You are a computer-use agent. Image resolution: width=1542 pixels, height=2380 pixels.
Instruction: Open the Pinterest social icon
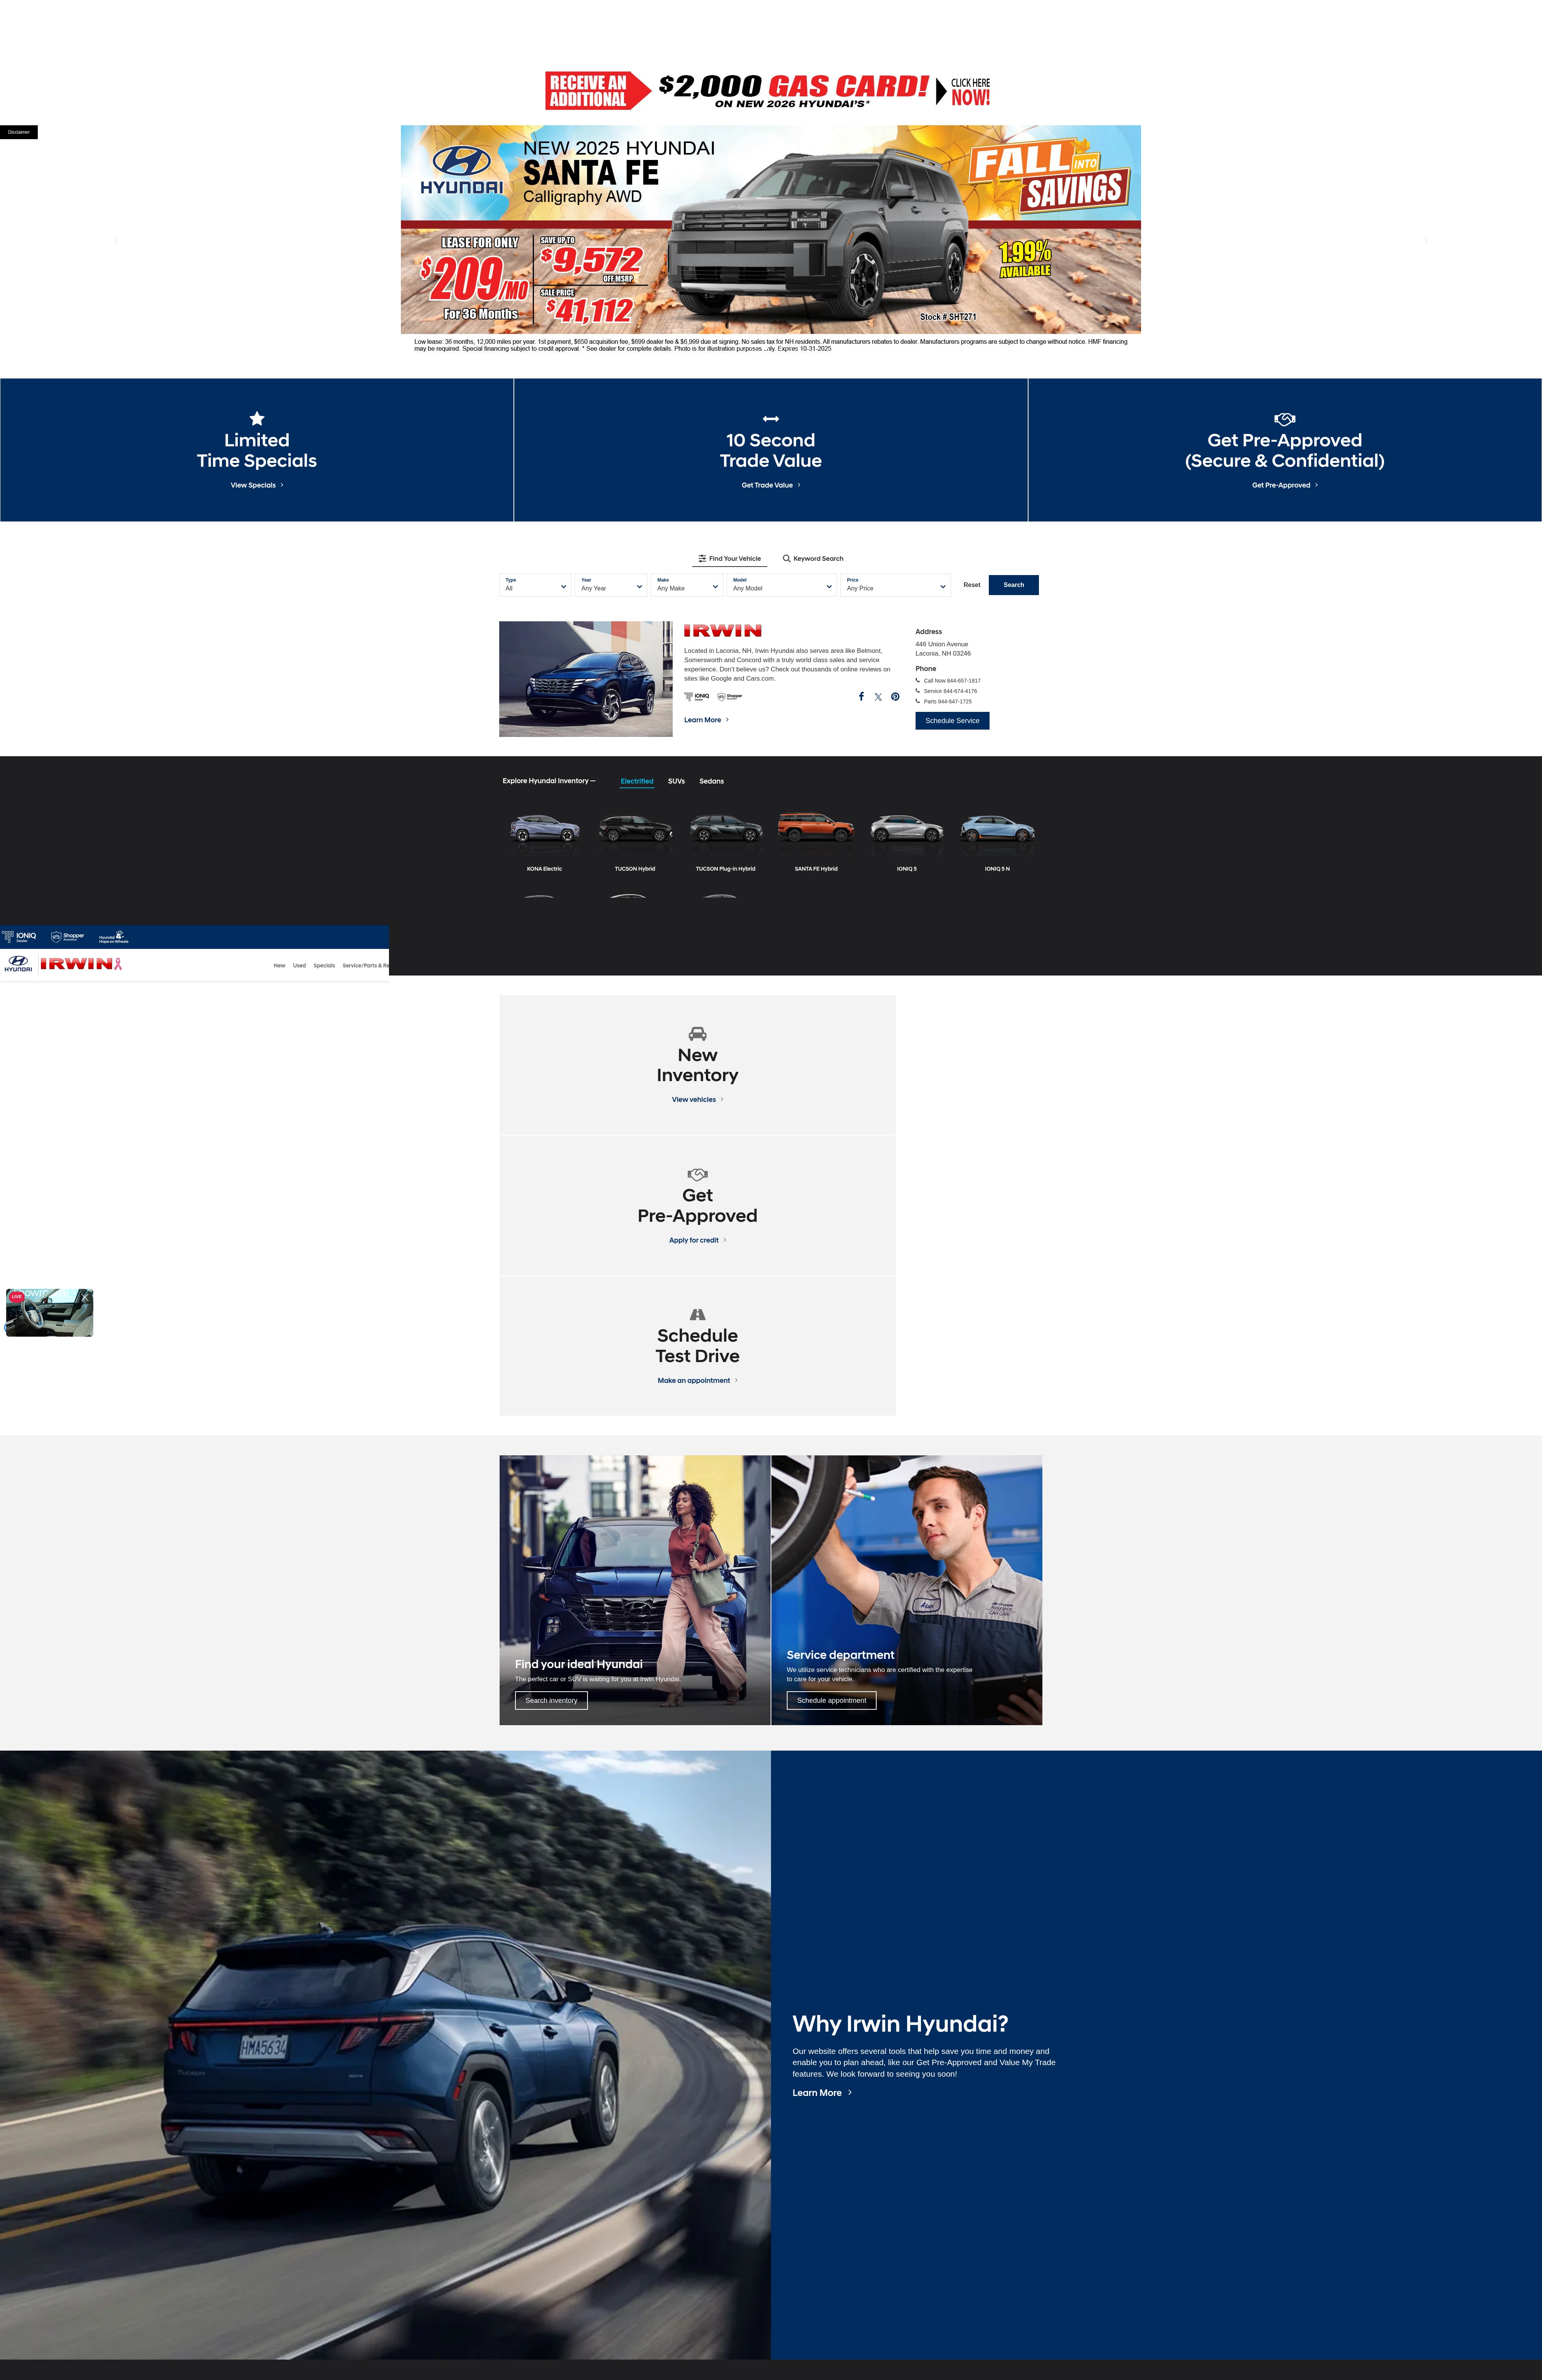click(x=895, y=697)
